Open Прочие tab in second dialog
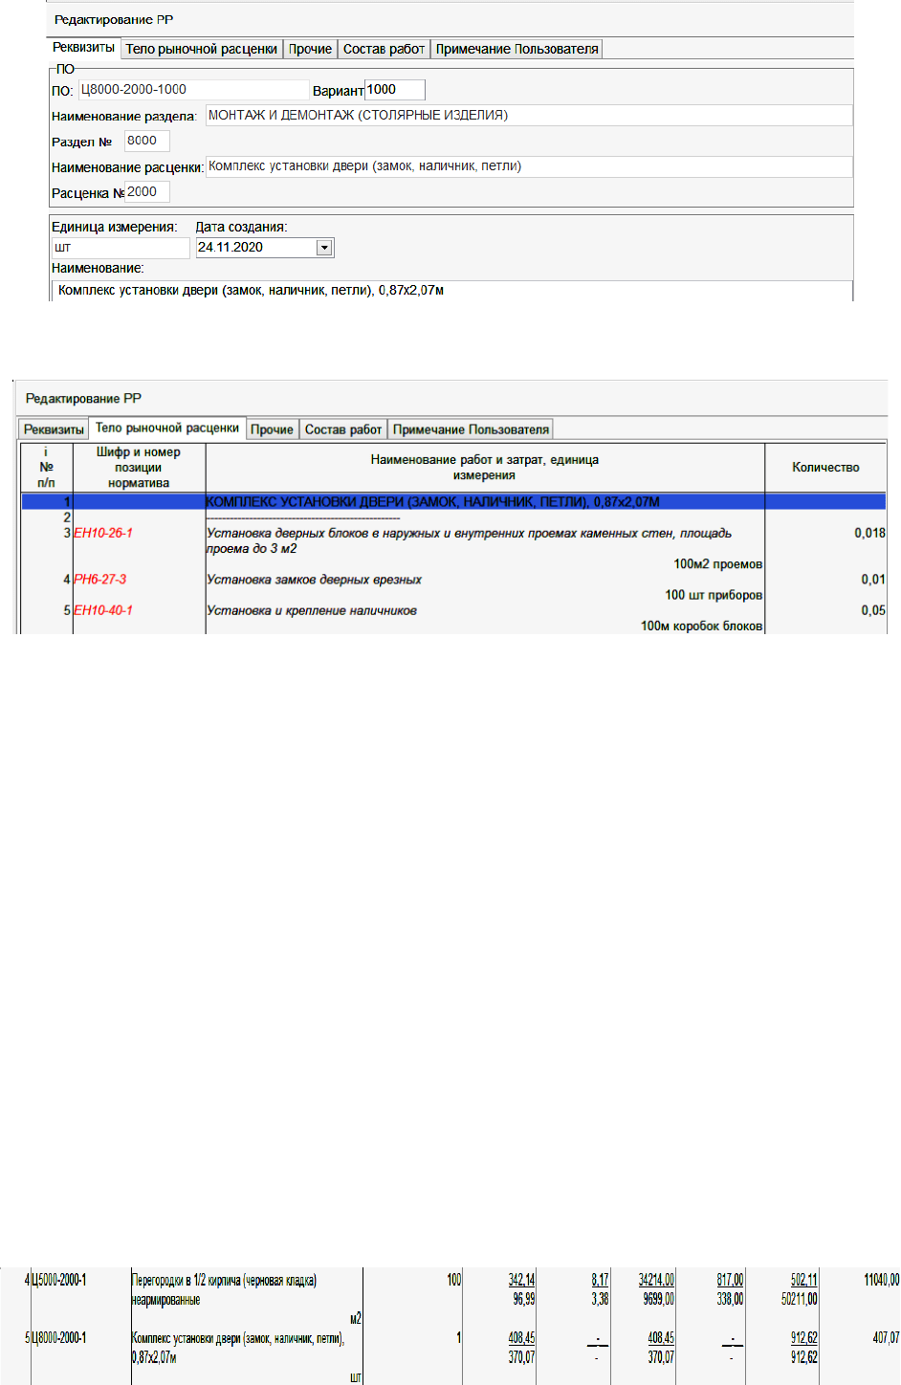This screenshot has width=901, height=1385. pyautogui.click(x=272, y=429)
